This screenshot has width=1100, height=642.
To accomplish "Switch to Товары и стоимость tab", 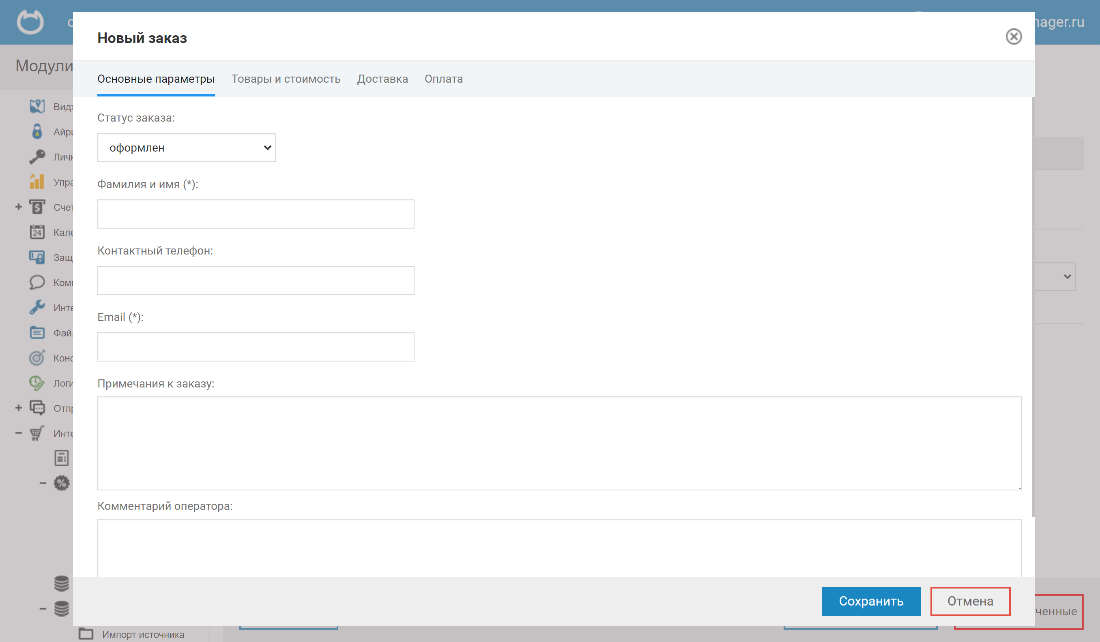I will (x=285, y=79).
